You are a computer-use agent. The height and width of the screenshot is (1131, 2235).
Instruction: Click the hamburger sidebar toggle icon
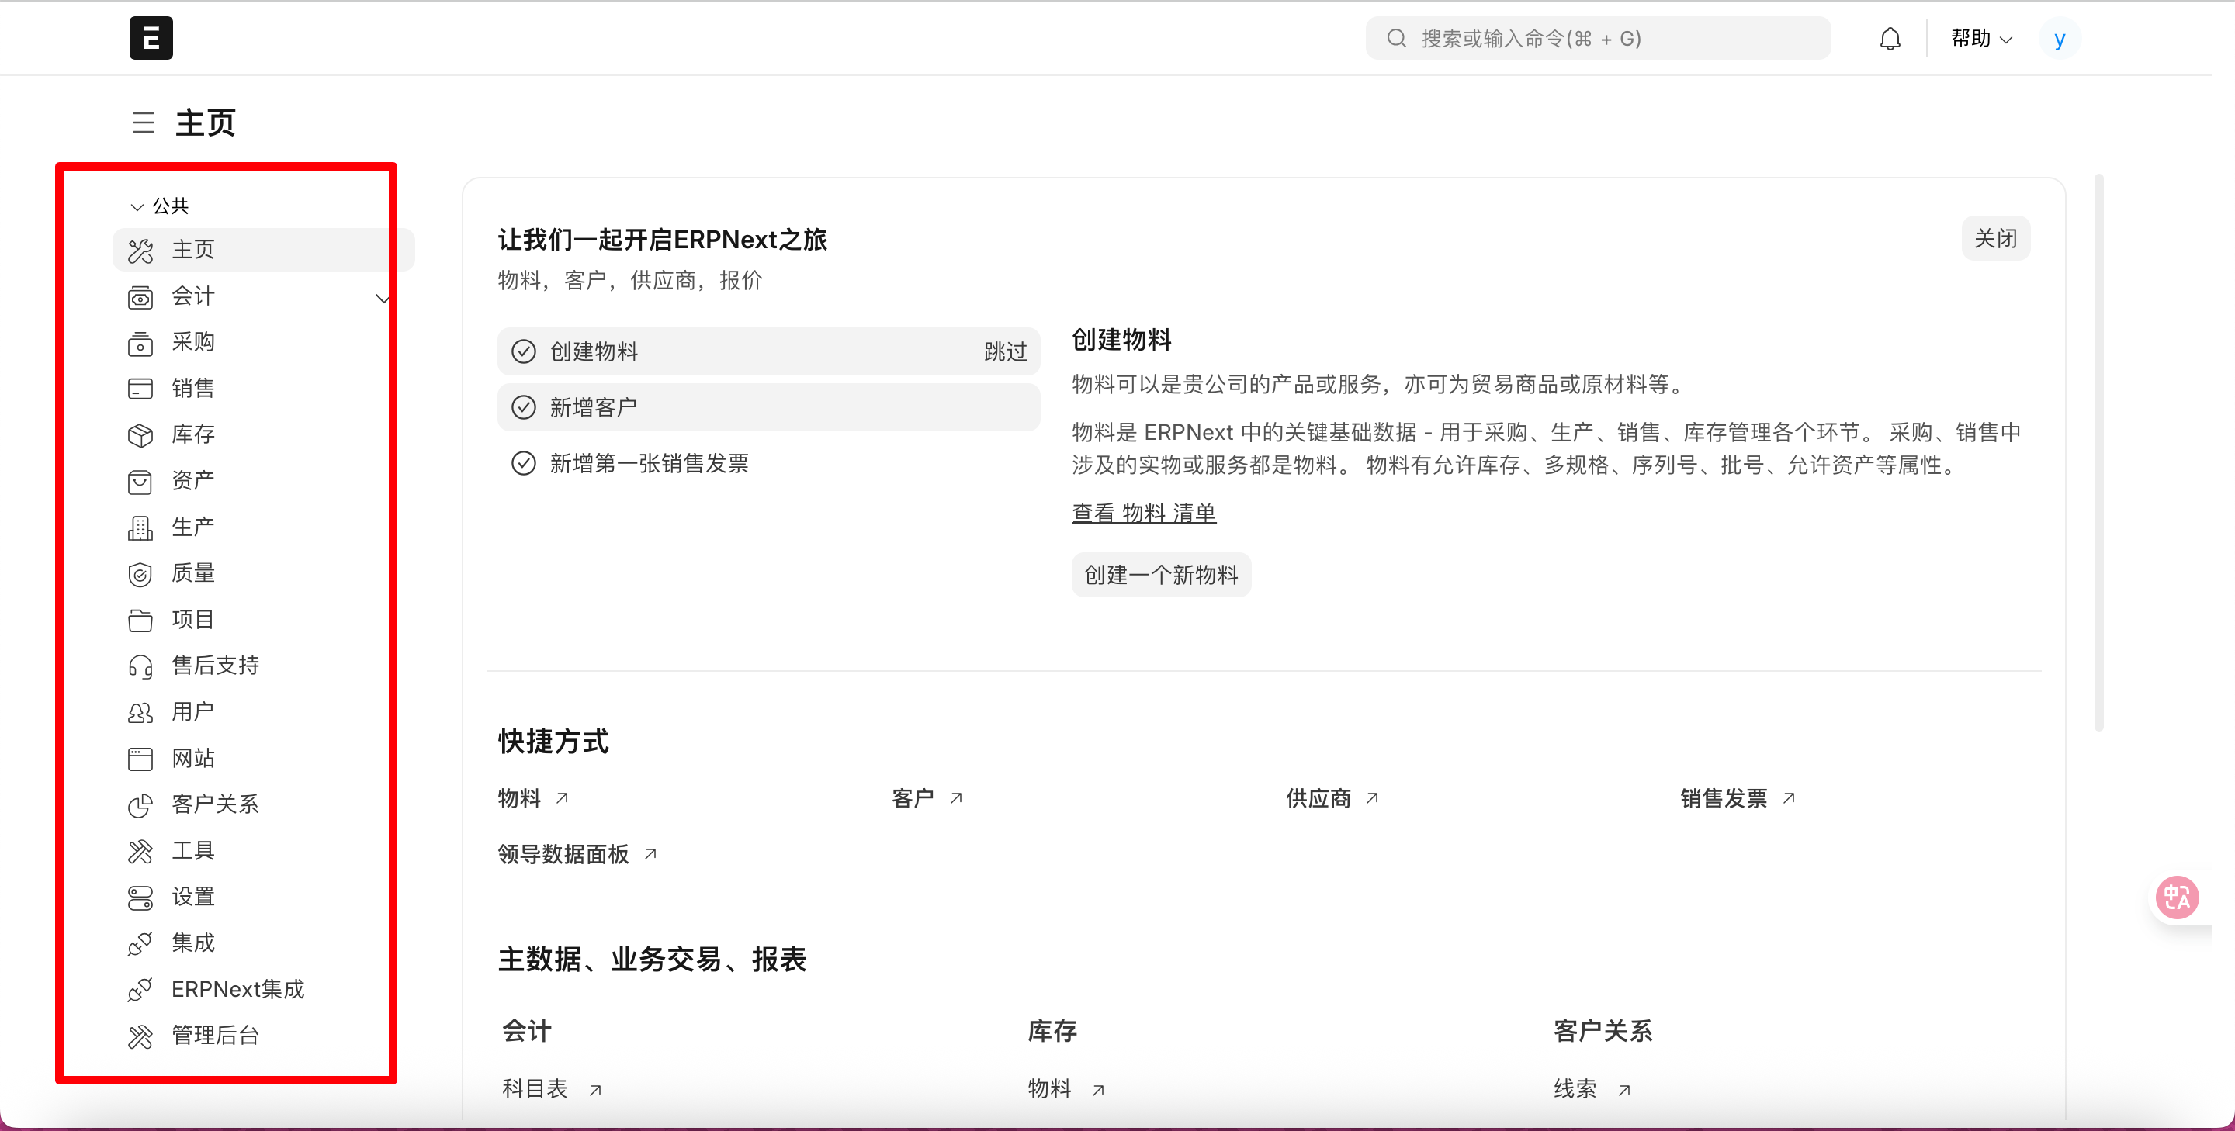pyautogui.click(x=143, y=123)
